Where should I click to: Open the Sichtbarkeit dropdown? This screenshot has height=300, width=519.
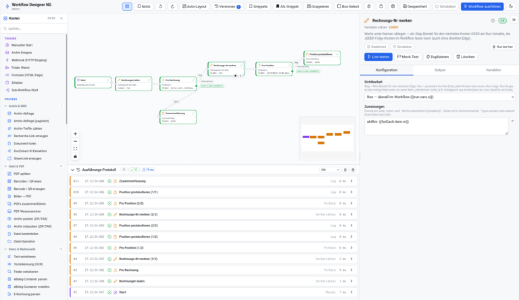tap(440, 97)
